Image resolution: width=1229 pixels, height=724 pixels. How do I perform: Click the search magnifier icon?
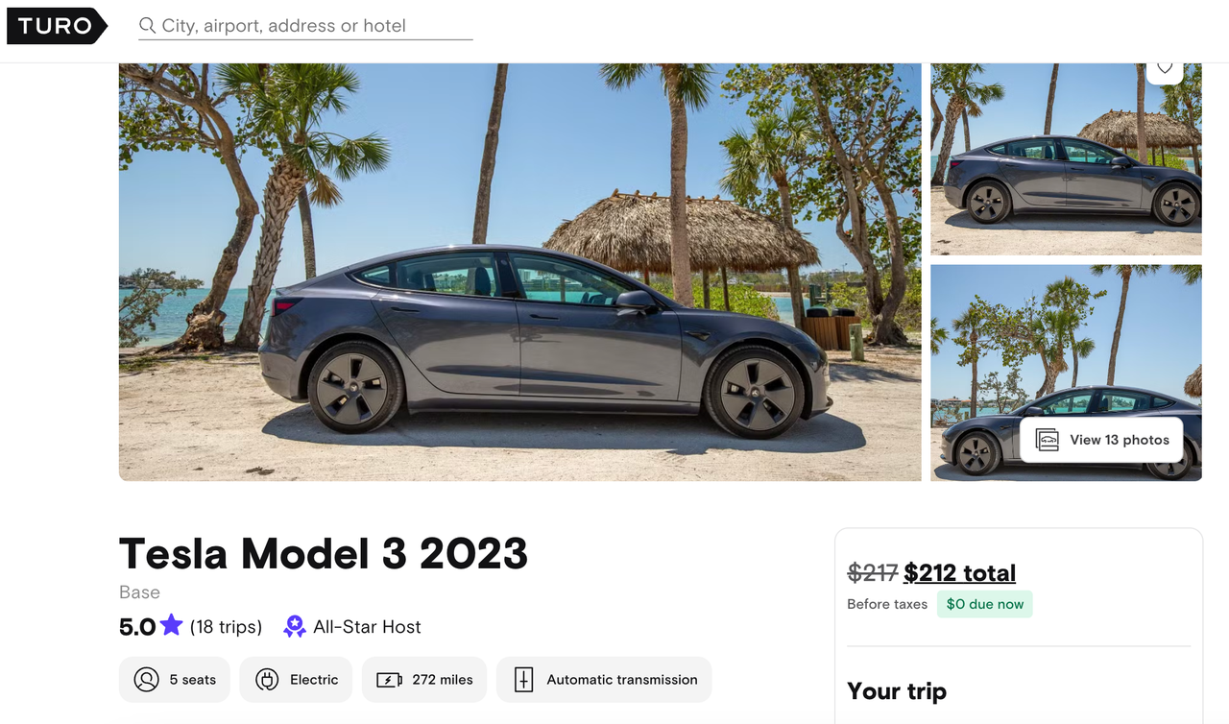[x=147, y=26]
